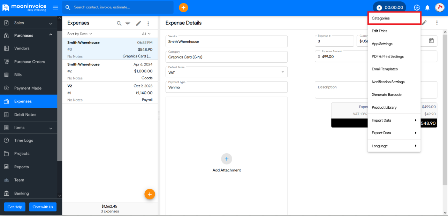Click the settings gear icon

coord(417,8)
